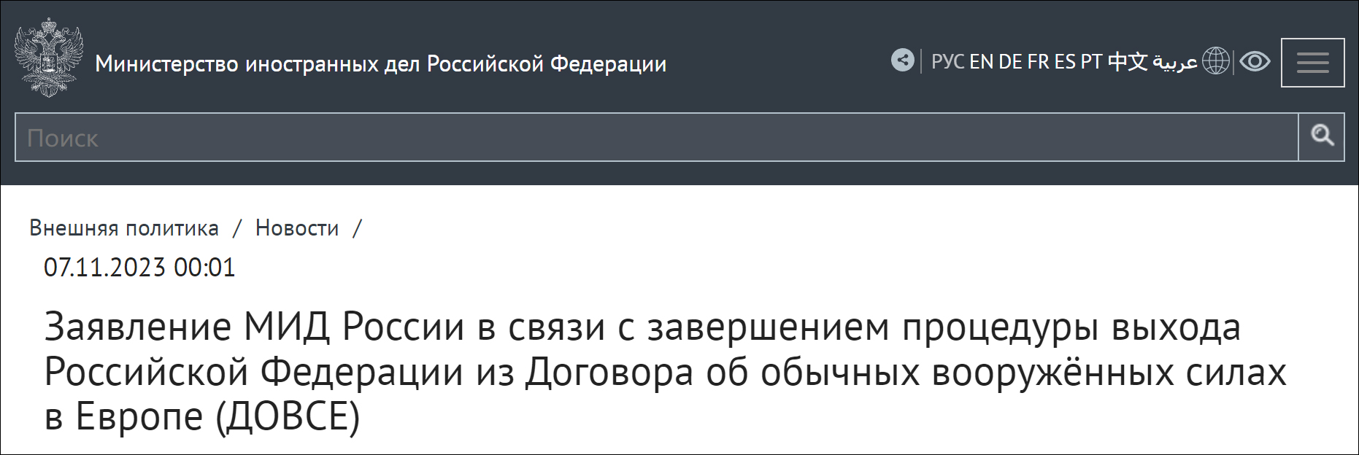Switch to the Chinese 中文 version
1359x455 pixels.
[x=1128, y=62]
